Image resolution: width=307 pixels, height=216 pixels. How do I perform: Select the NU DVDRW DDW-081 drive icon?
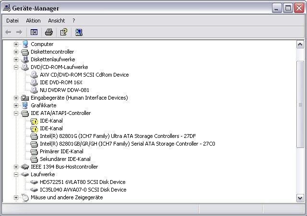coord(34,90)
